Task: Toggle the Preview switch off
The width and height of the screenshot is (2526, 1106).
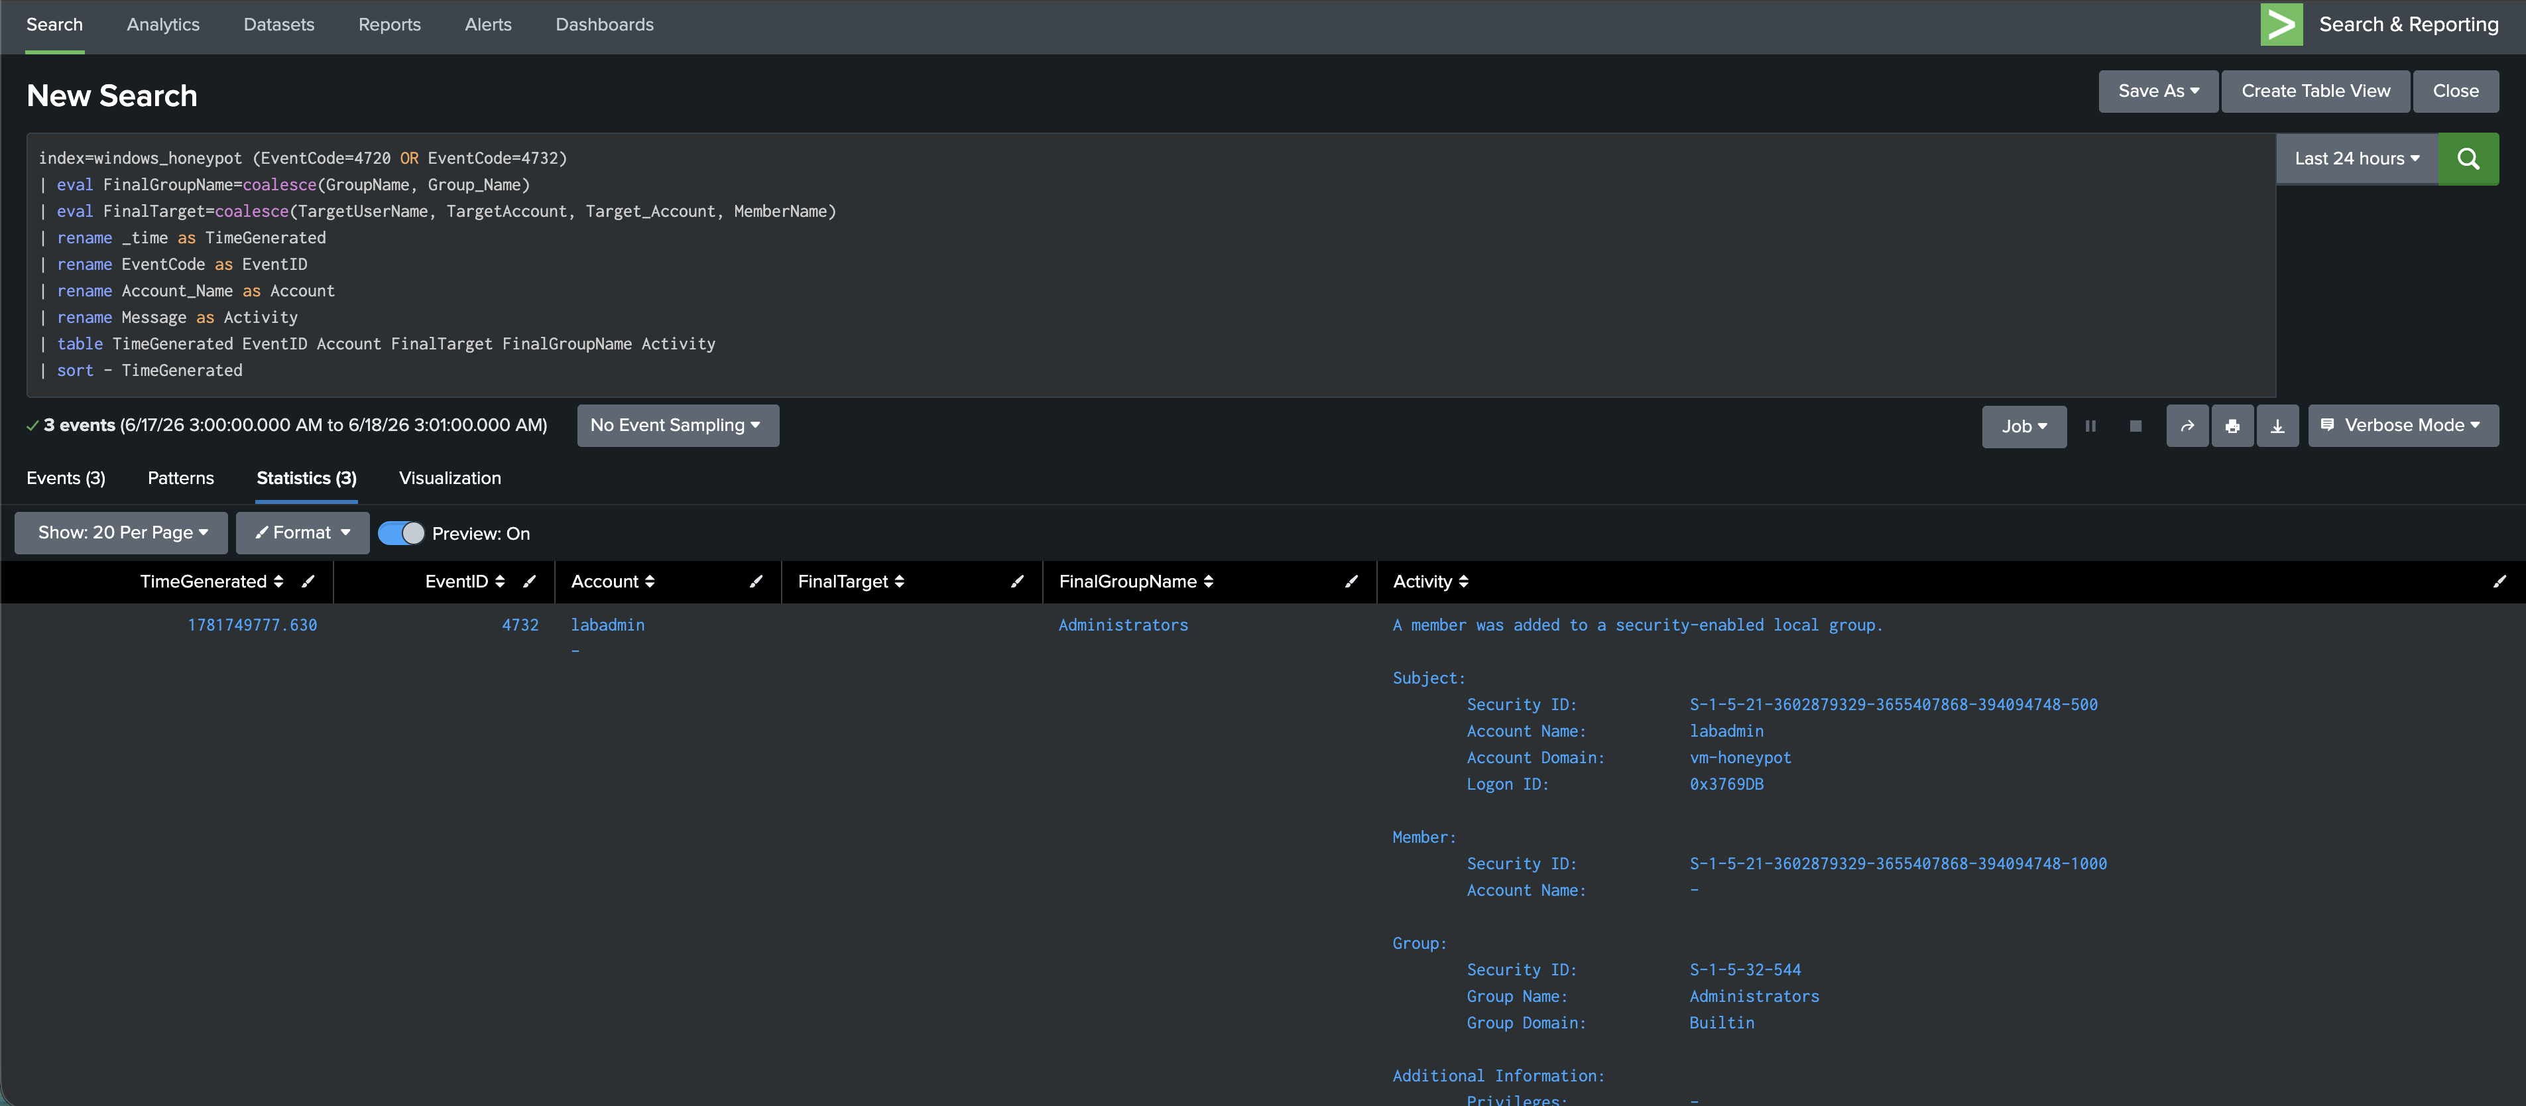Action: [x=401, y=533]
